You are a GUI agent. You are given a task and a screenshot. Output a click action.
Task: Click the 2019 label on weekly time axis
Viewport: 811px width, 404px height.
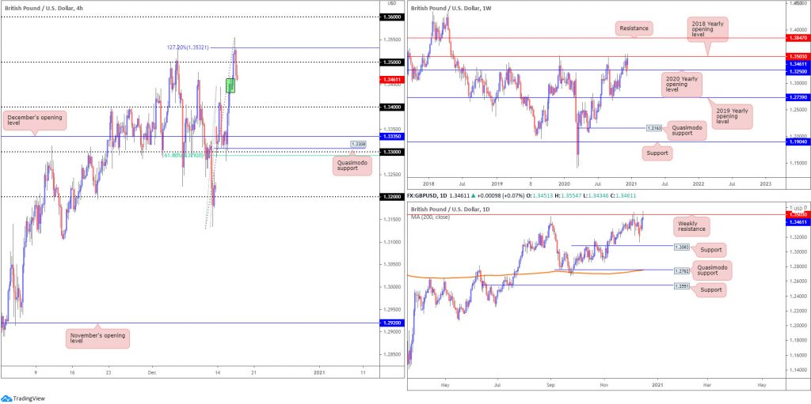click(x=497, y=183)
